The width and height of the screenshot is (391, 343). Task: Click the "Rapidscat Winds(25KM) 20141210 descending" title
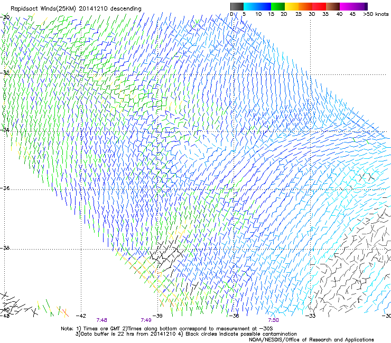(x=76, y=9)
